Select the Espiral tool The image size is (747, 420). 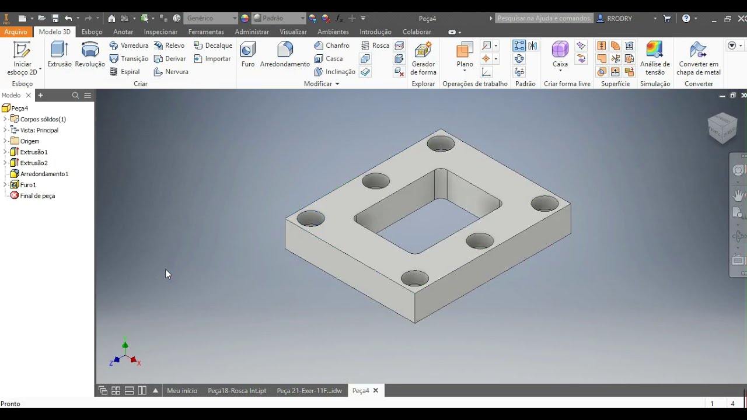tap(125, 72)
